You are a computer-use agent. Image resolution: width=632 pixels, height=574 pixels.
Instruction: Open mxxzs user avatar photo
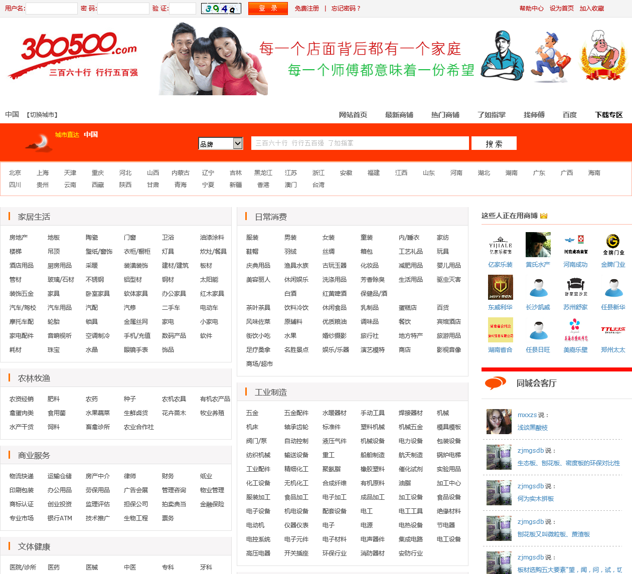pyautogui.click(x=499, y=422)
